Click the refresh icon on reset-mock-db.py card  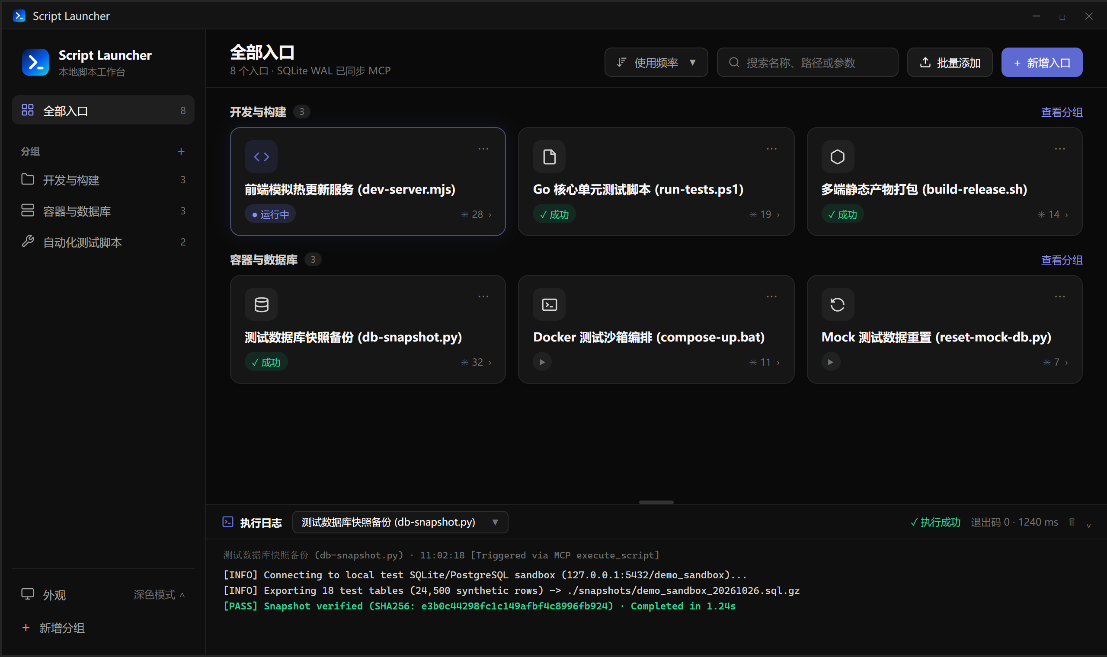tap(837, 305)
